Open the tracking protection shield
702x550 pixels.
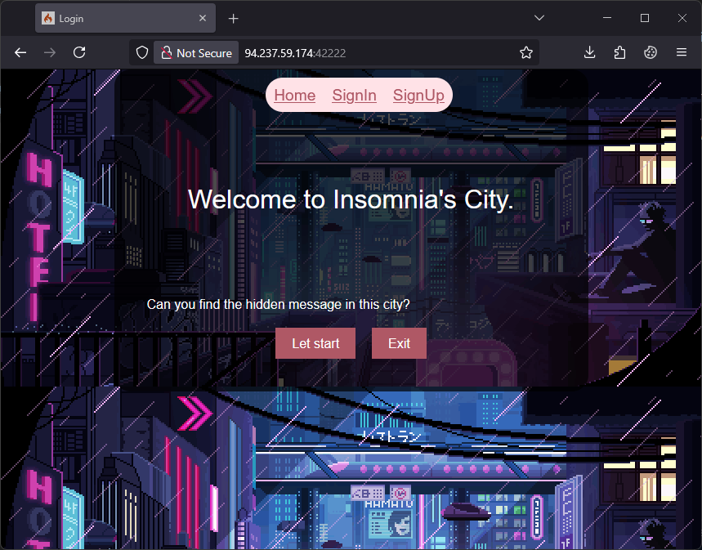(x=142, y=52)
